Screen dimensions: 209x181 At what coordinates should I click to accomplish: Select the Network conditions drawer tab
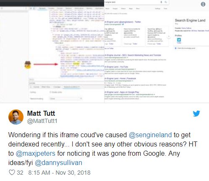pos(71,87)
